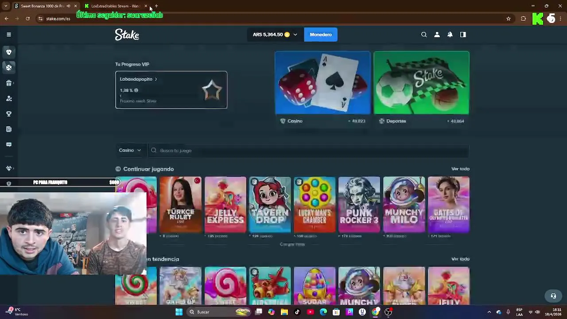
Task: Open the promotions gift icon in sidebar
Action: pos(8,83)
